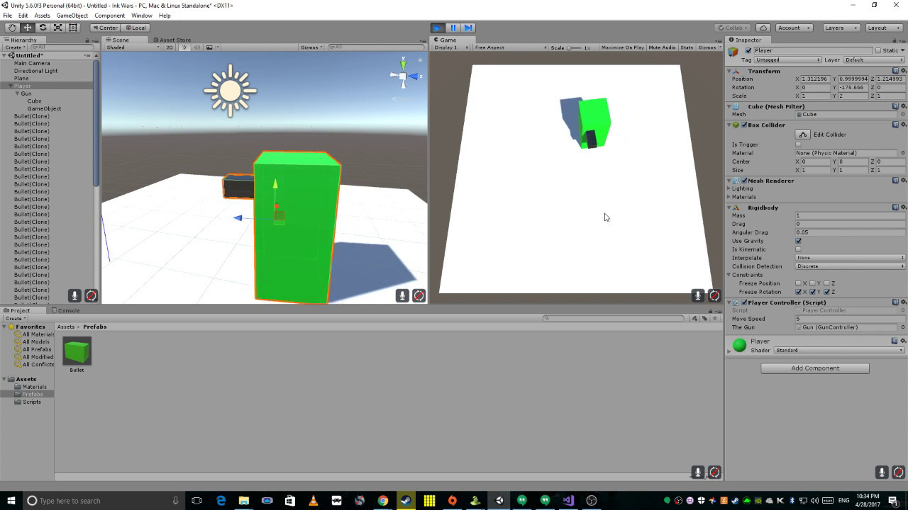
Task: Enable the Static checkbox
Action: 878,50
